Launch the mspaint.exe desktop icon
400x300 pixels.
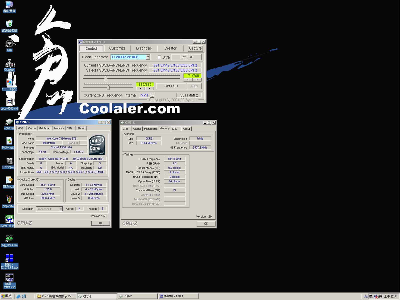tap(9, 202)
